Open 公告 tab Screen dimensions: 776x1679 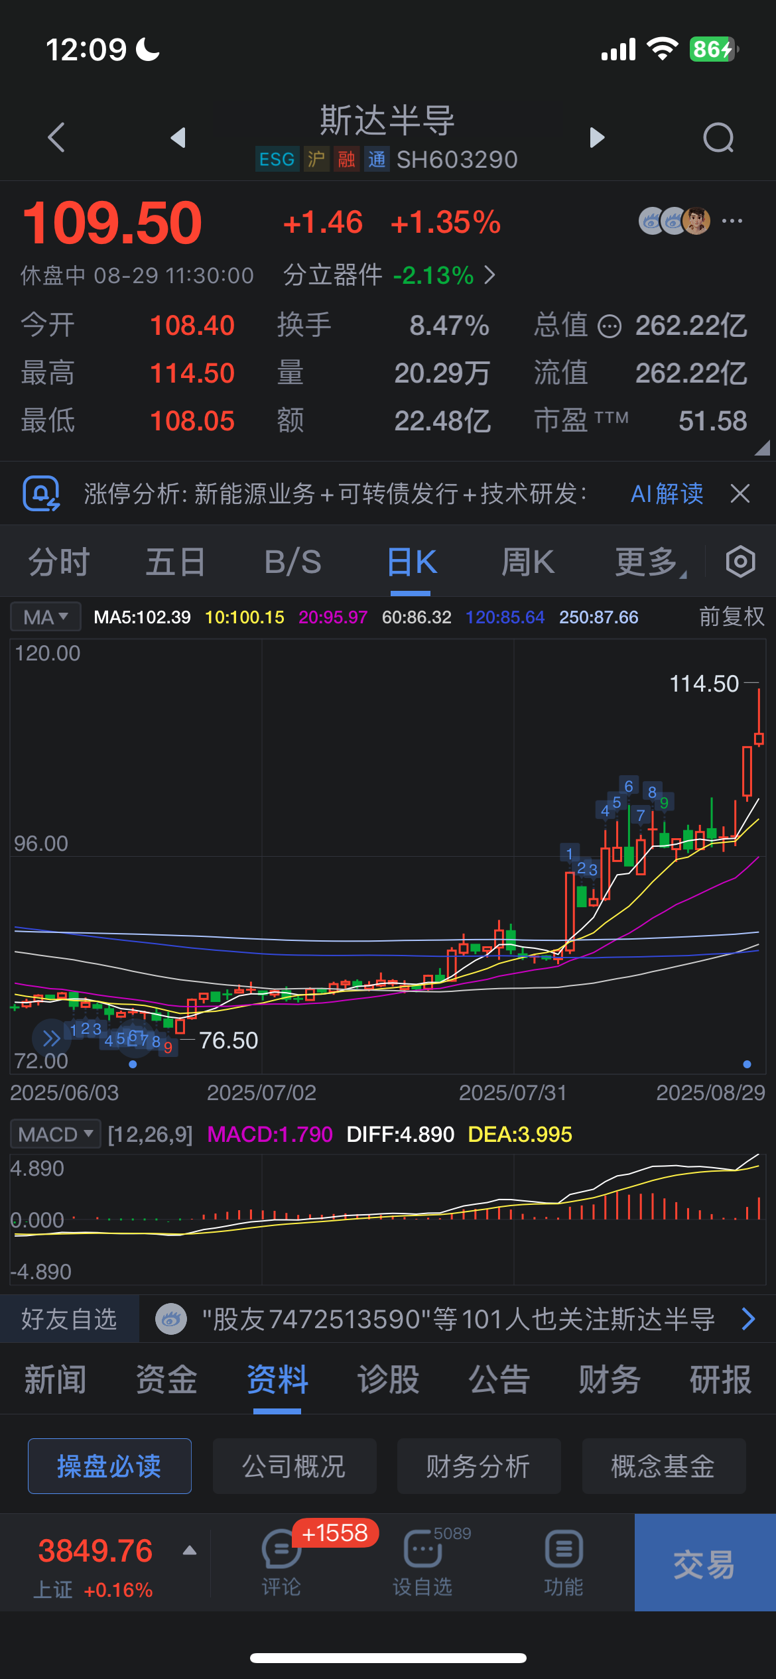click(499, 1379)
